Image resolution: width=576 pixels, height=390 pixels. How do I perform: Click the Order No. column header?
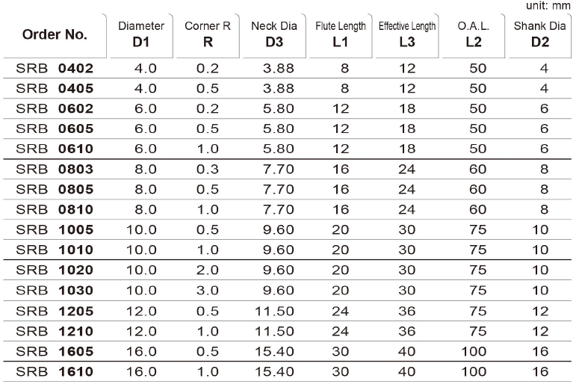point(55,34)
